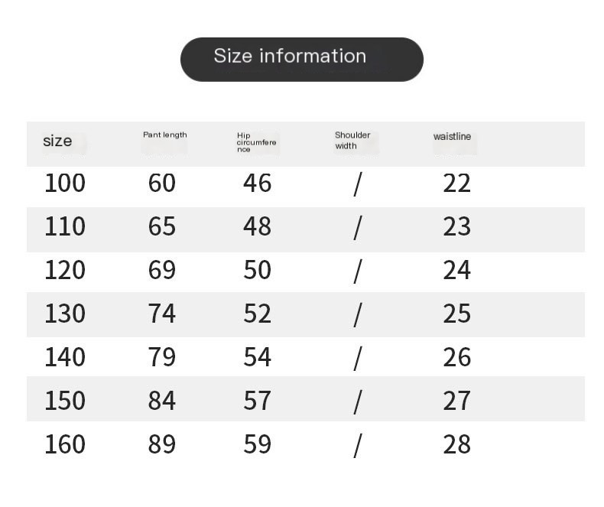The width and height of the screenshot is (604, 507).
Task: Select size 130 row label
Action: [x=65, y=314]
